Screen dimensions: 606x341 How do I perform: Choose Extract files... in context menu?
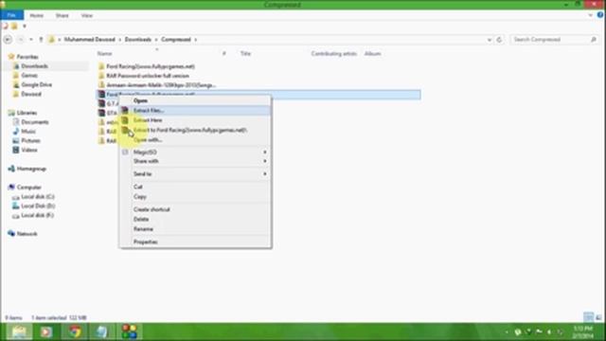point(195,111)
